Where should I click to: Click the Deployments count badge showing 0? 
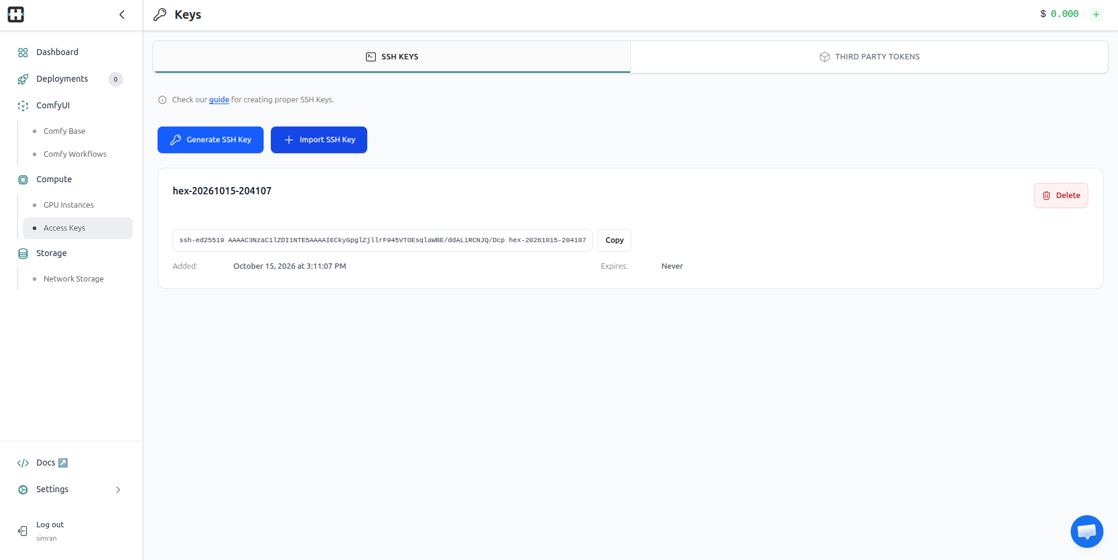coord(116,79)
